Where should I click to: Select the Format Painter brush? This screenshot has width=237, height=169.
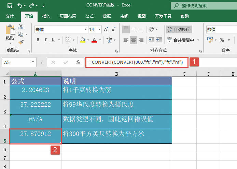(21, 42)
